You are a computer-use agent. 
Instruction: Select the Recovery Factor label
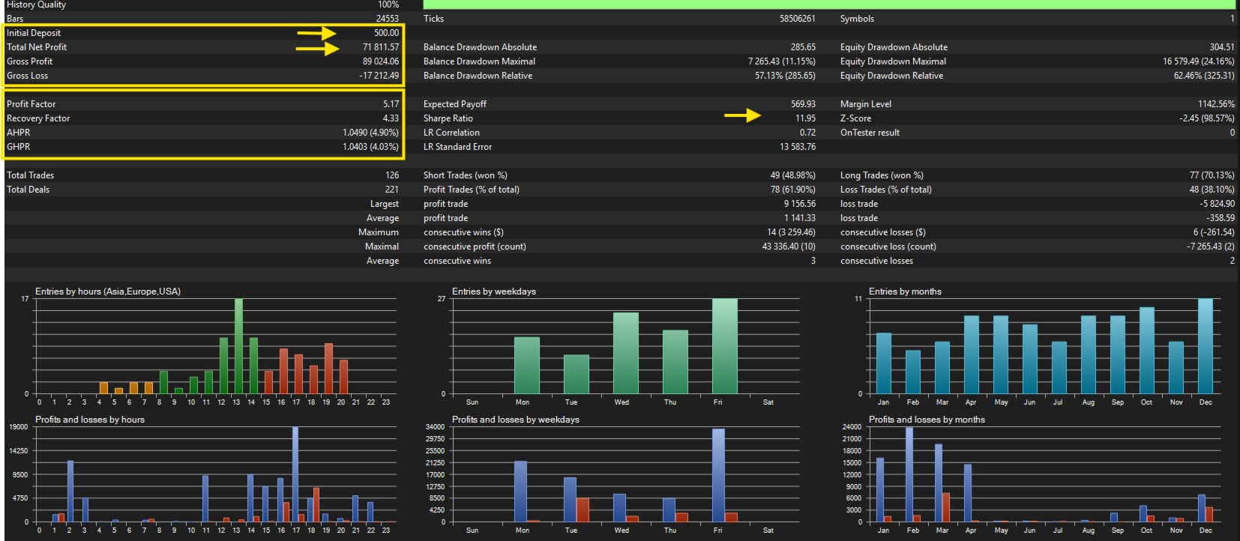pyautogui.click(x=38, y=118)
